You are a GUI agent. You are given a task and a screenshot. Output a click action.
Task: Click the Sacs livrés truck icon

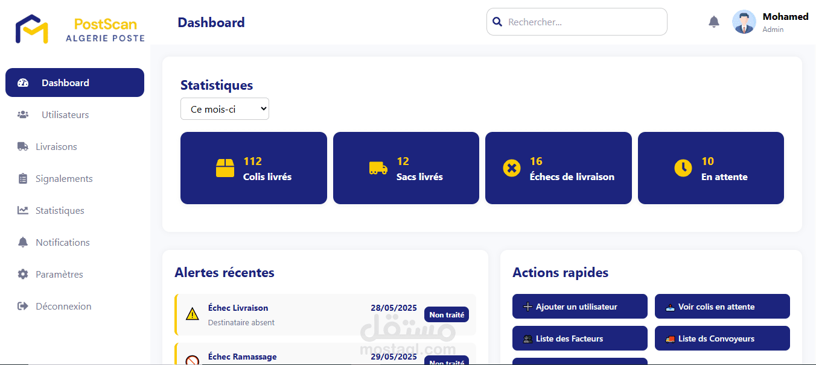[x=378, y=168]
